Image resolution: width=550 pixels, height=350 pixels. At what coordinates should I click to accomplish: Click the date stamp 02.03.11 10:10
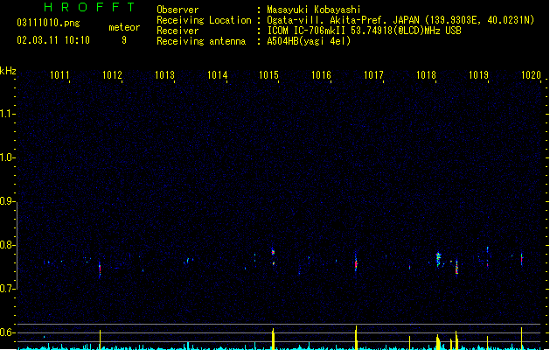(x=53, y=40)
